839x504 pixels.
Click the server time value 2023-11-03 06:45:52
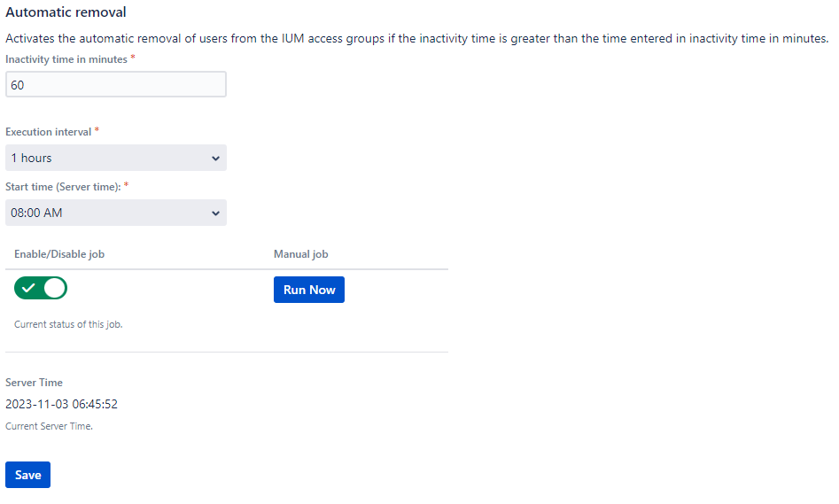click(61, 404)
